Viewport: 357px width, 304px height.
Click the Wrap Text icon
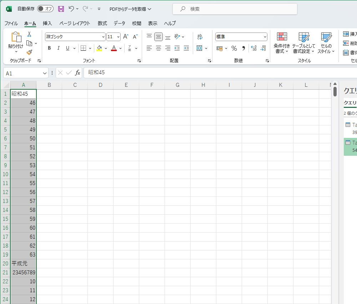coord(200,37)
